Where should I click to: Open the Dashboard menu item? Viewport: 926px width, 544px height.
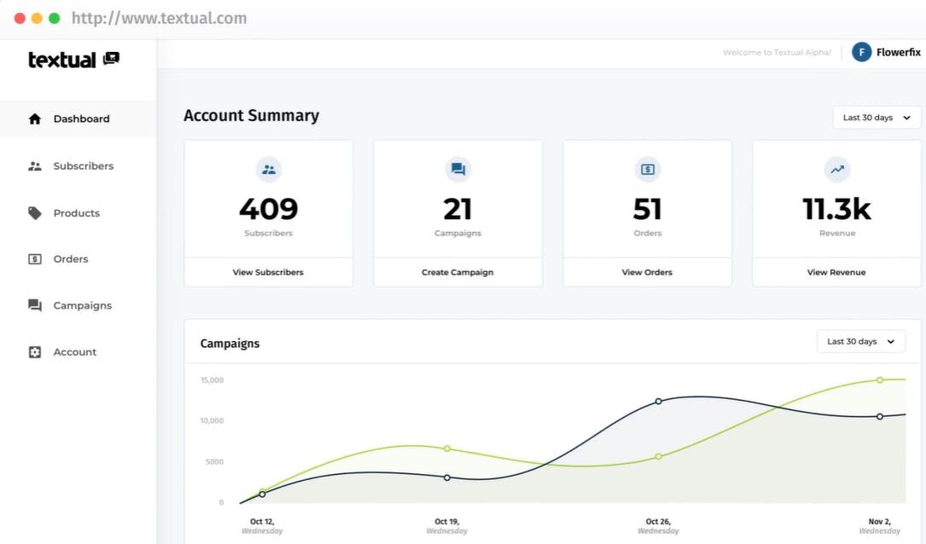[78, 119]
